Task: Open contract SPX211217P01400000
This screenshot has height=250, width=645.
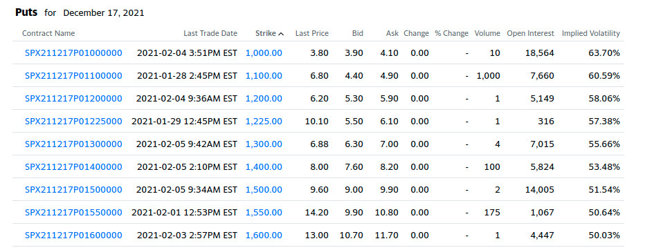Action: click(73, 167)
